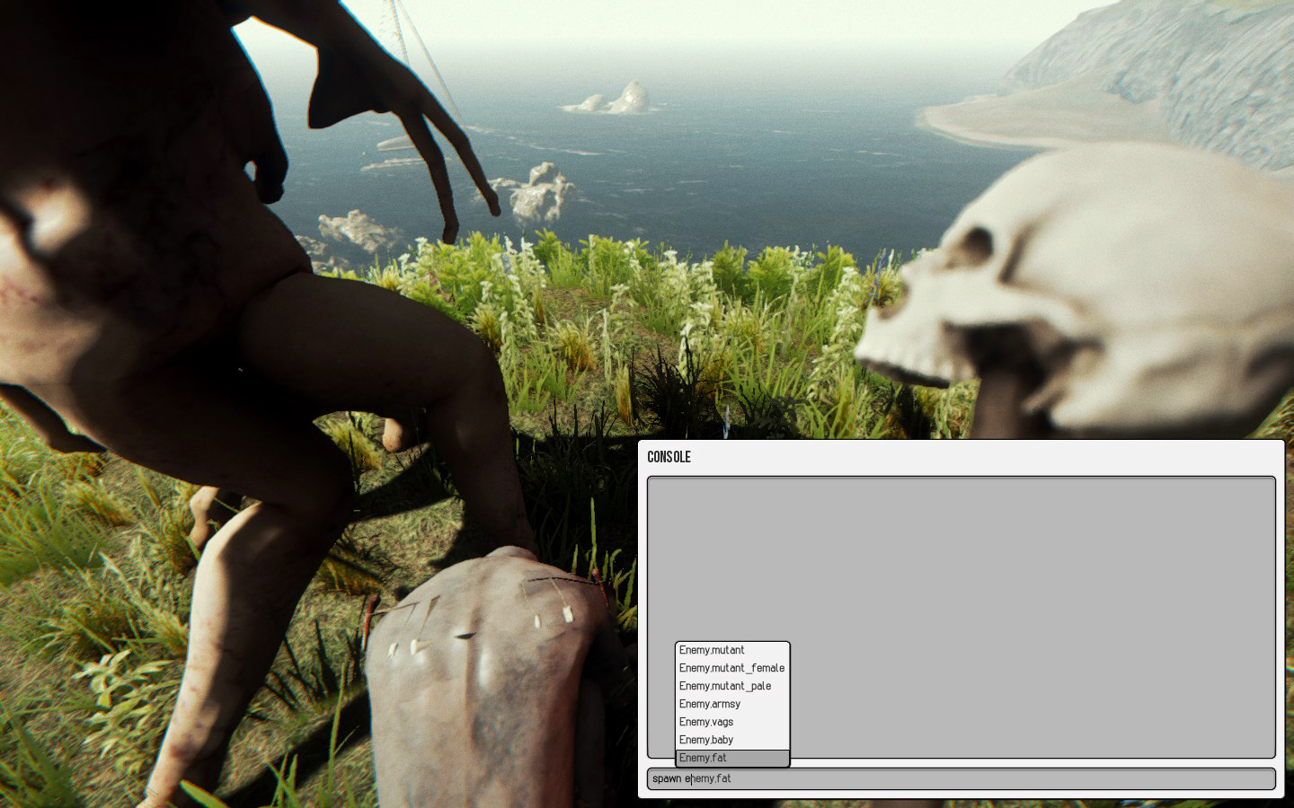Click the typed 'spawn' text in the input

tap(667, 778)
